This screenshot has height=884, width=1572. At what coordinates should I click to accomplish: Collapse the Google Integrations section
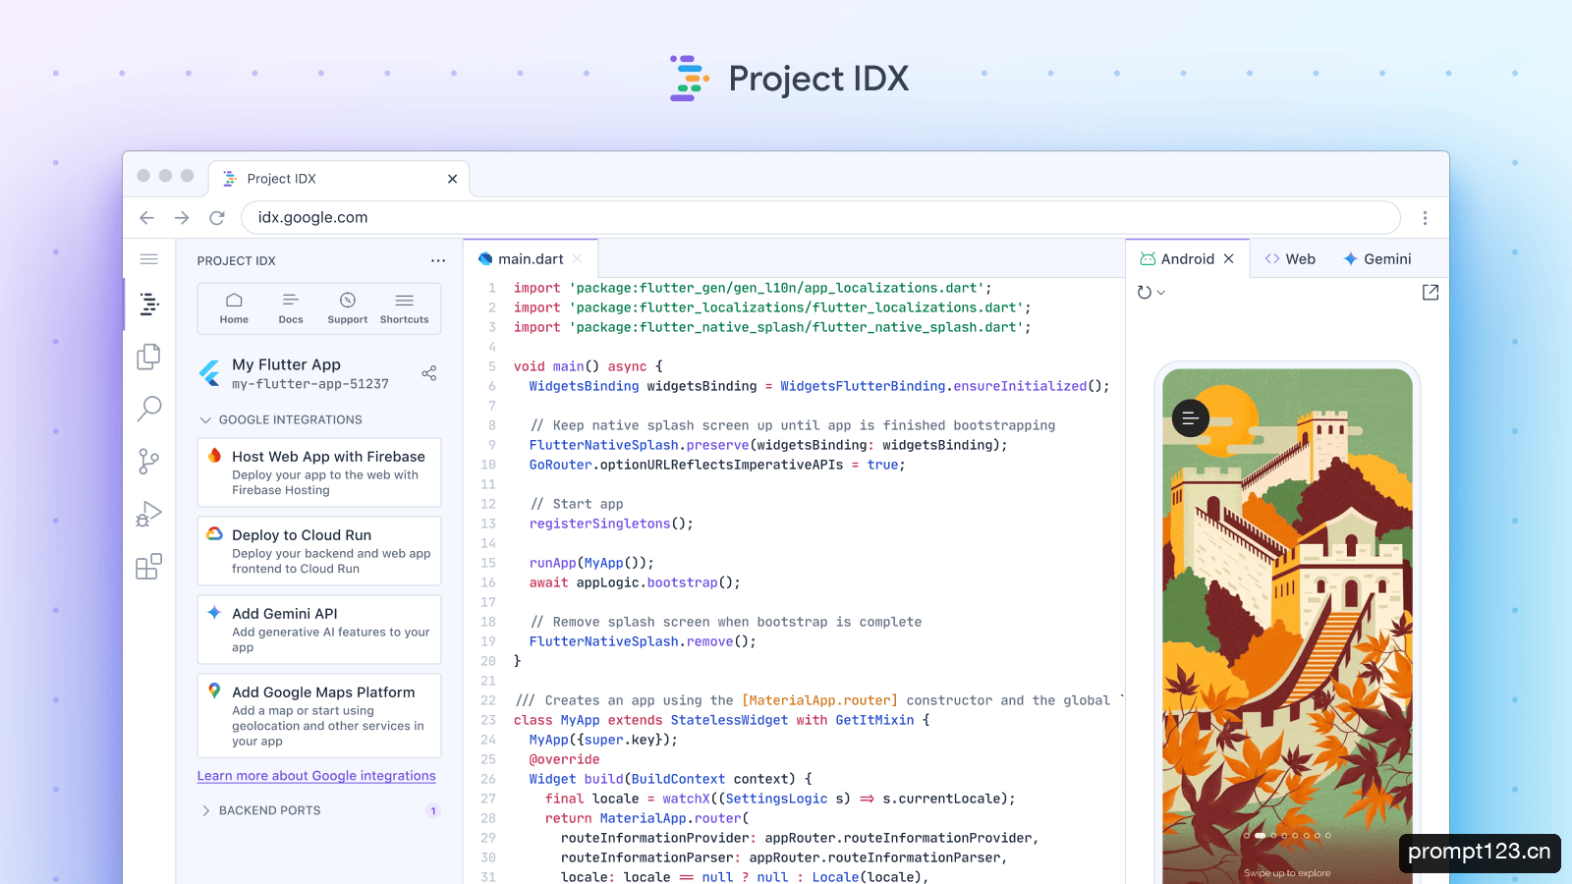280,419
